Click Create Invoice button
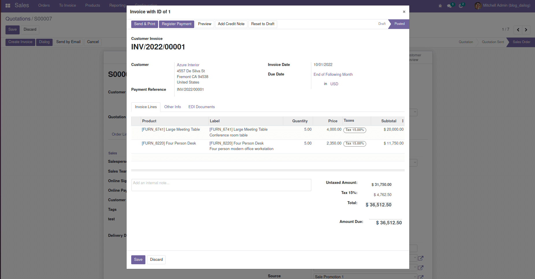 pyautogui.click(x=20, y=42)
